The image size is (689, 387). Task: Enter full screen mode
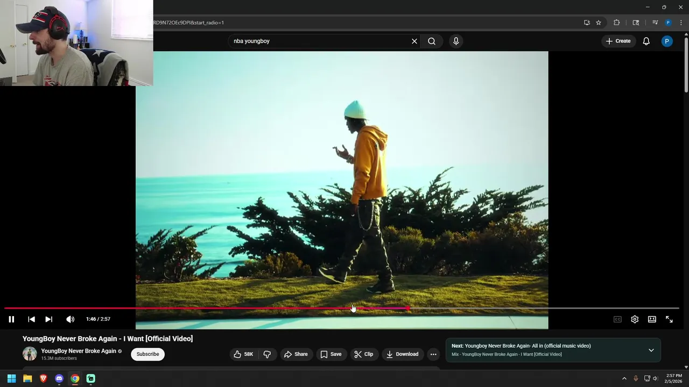669,319
